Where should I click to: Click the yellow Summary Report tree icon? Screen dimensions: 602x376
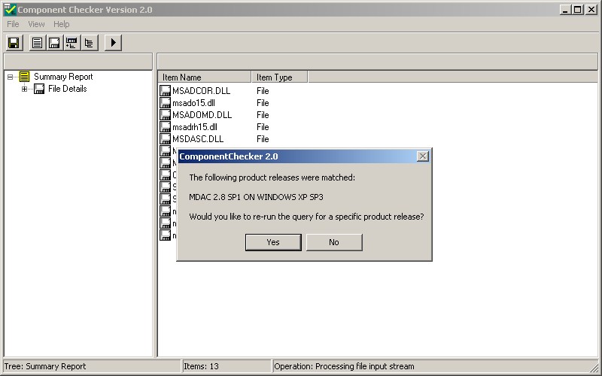pyautogui.click(x=25, y=77)
